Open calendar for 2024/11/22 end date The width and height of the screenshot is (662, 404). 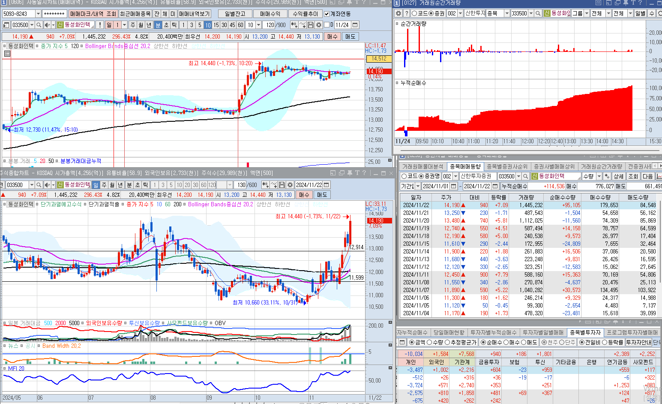pyautogui.click(x=496, y=186)
